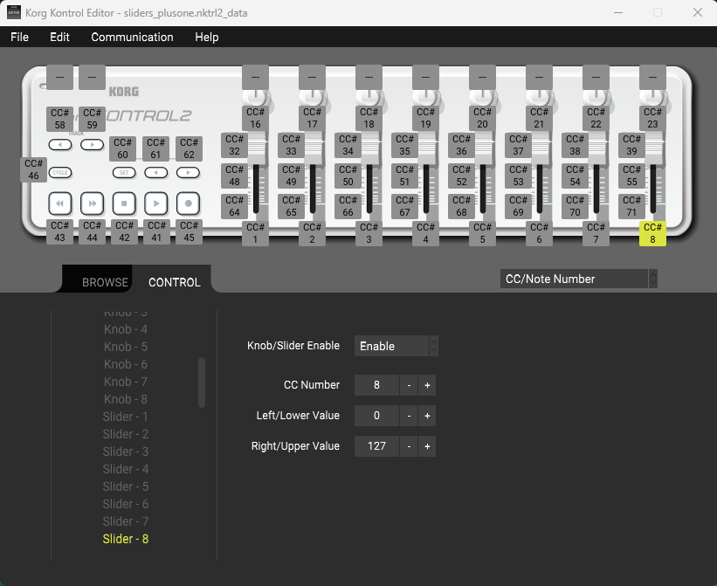Select Slider - 3 in the control list

point(125,452)
